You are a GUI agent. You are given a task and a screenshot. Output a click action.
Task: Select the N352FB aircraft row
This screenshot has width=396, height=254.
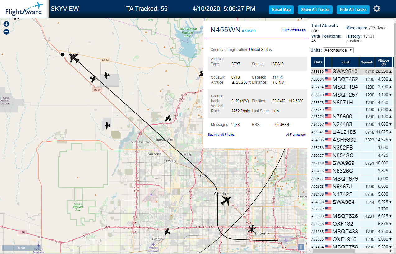[352, 148]
